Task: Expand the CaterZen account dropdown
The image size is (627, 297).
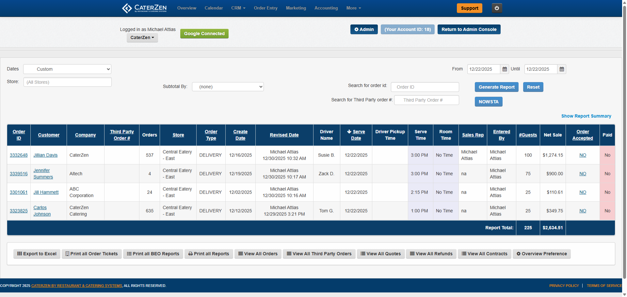Action: (x=142, y=37)
